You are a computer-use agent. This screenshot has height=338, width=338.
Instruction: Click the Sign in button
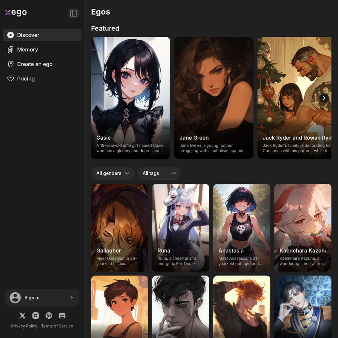pos(42,298)
